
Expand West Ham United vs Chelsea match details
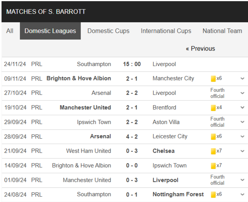point(242,151)
